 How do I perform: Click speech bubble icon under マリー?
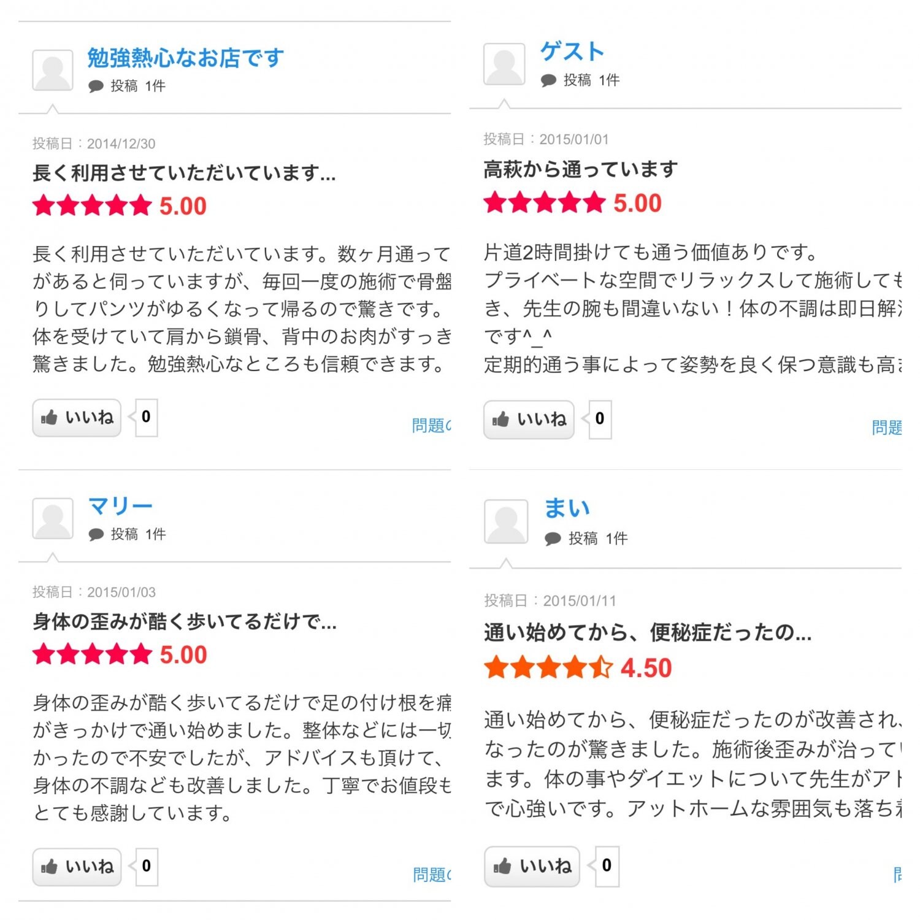(x=96, y=534)
